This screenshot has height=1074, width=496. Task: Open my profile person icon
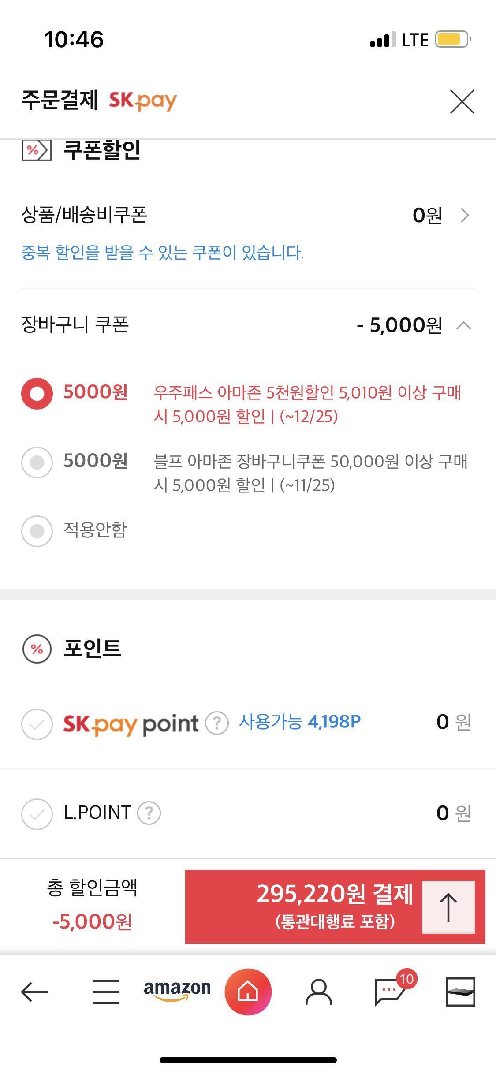318,992
